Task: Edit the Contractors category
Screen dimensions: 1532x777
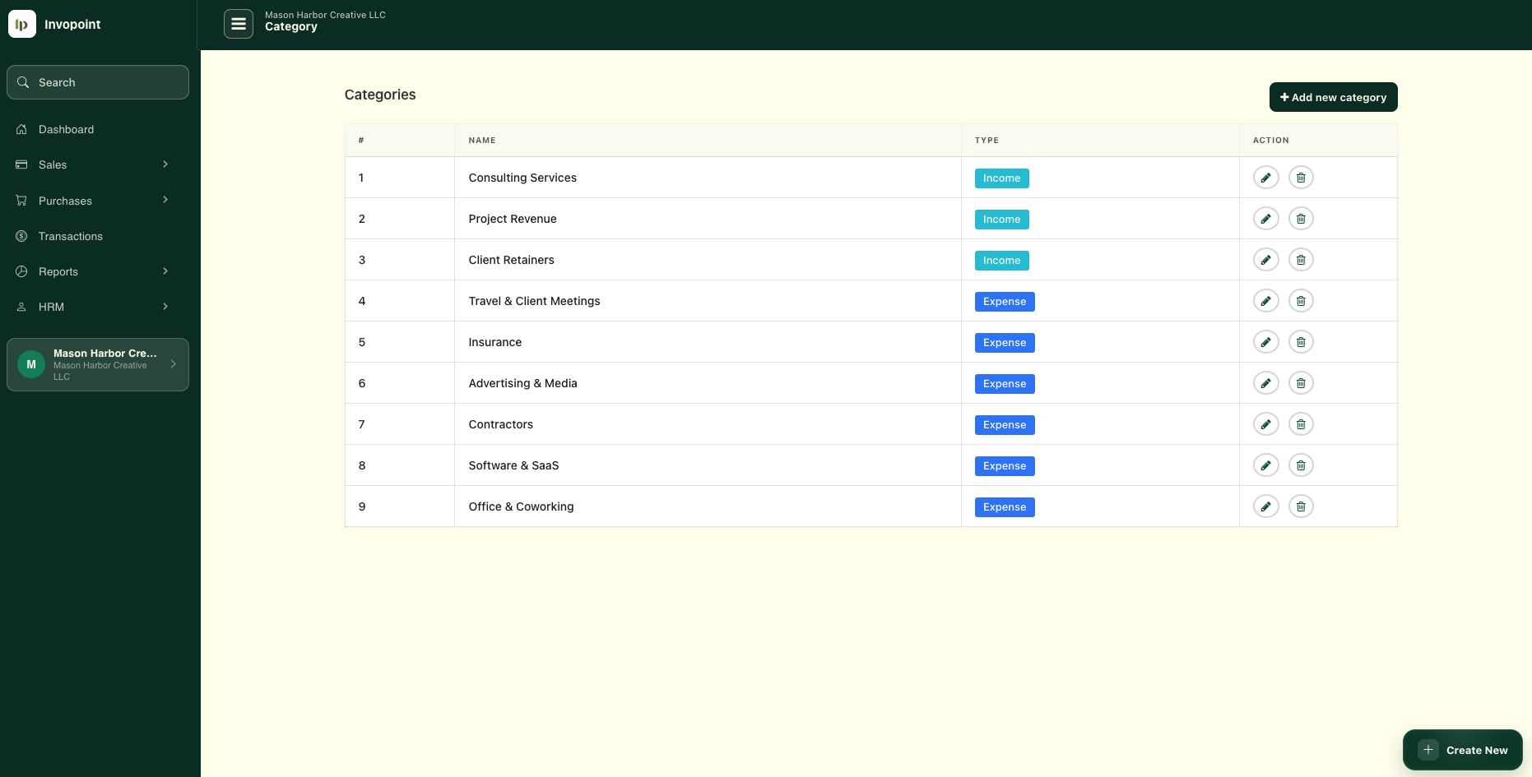Action: point(1265,424)
